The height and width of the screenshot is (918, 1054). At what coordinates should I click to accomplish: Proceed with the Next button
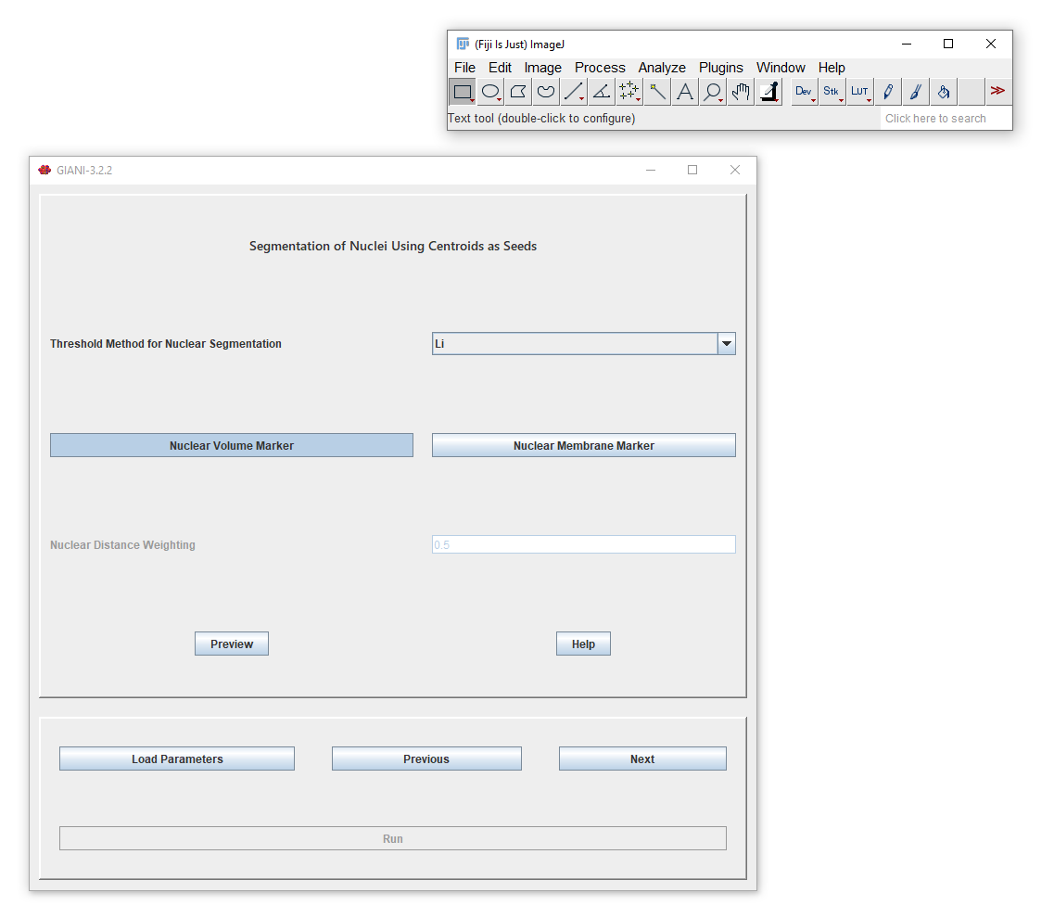[642, 759]
